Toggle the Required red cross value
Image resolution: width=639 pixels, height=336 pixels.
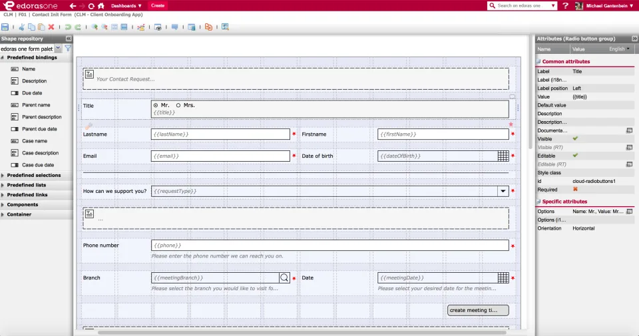click(575, 190)
